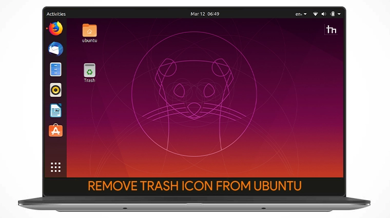Show Applications grid at dock bottom
Screen dimensions: 390x218
[x=55, y=167]
